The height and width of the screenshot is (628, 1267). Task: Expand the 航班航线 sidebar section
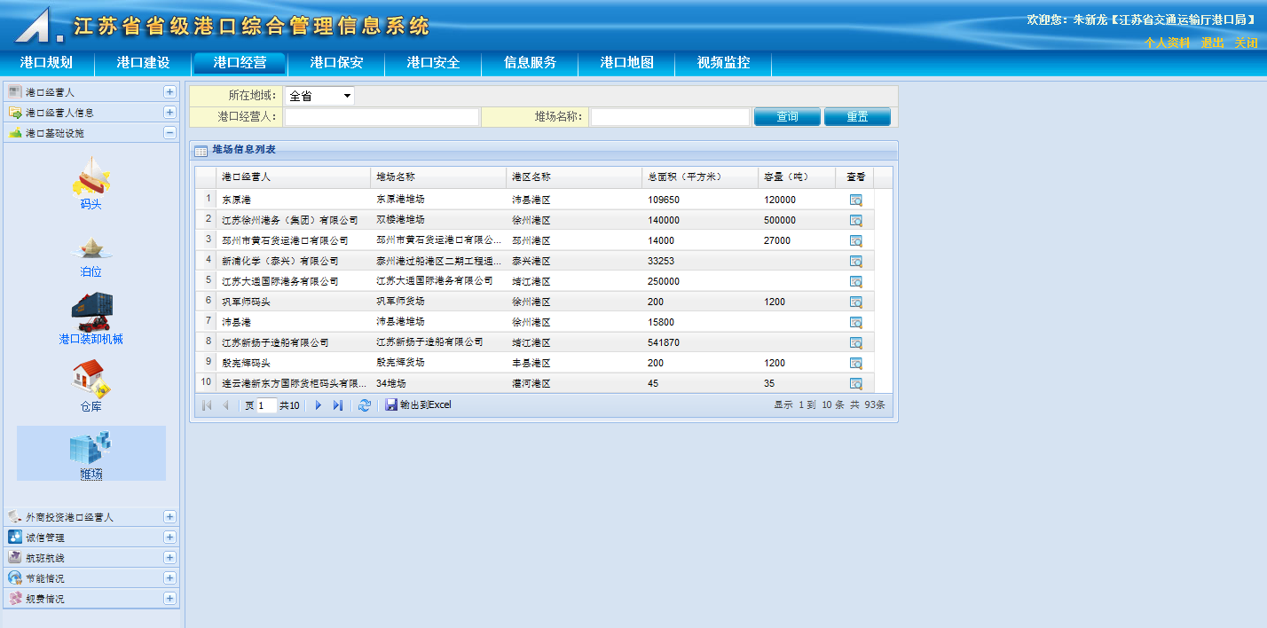169,558
